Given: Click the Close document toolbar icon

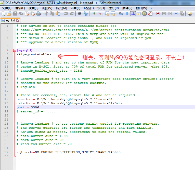Looking at the screenshot, I should point(27,14).
